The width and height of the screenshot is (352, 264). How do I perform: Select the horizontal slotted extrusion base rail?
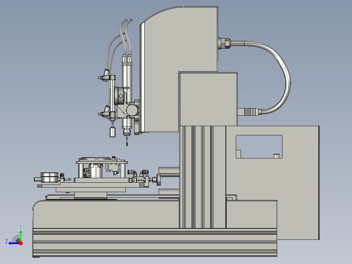(155, 242)
